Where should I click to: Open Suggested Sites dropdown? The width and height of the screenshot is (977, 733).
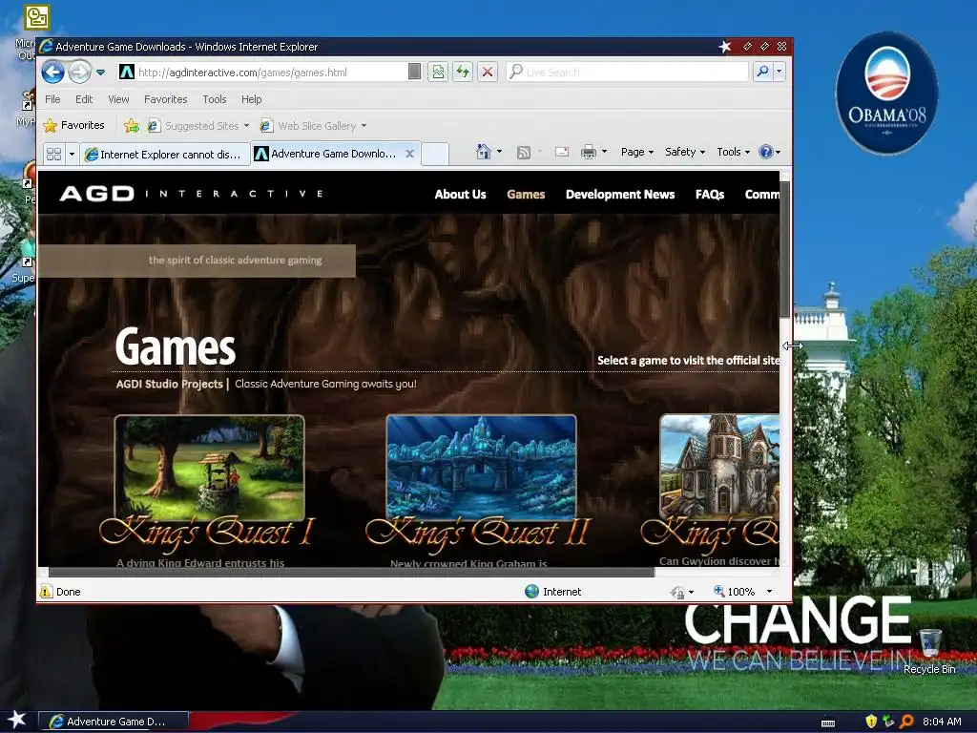click(198, 126)
